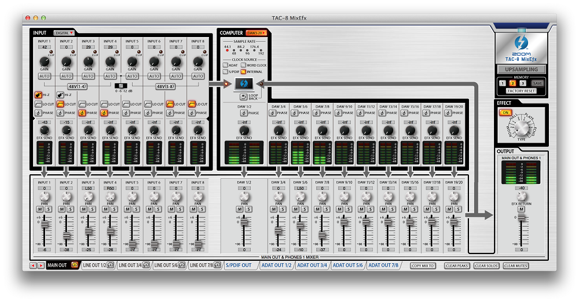This screenshot has height=302, width=579.
Task: Click the Copy Mix To button
Action: pos(423,266)
